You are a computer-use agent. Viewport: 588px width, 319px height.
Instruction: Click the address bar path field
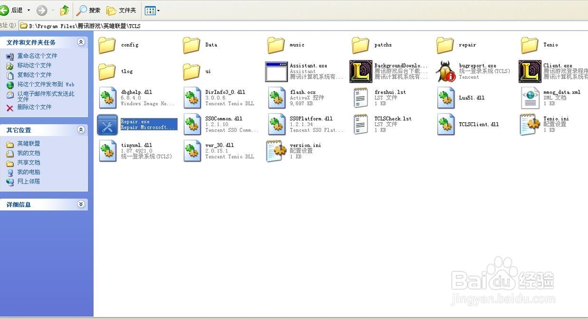coord(303,26)
